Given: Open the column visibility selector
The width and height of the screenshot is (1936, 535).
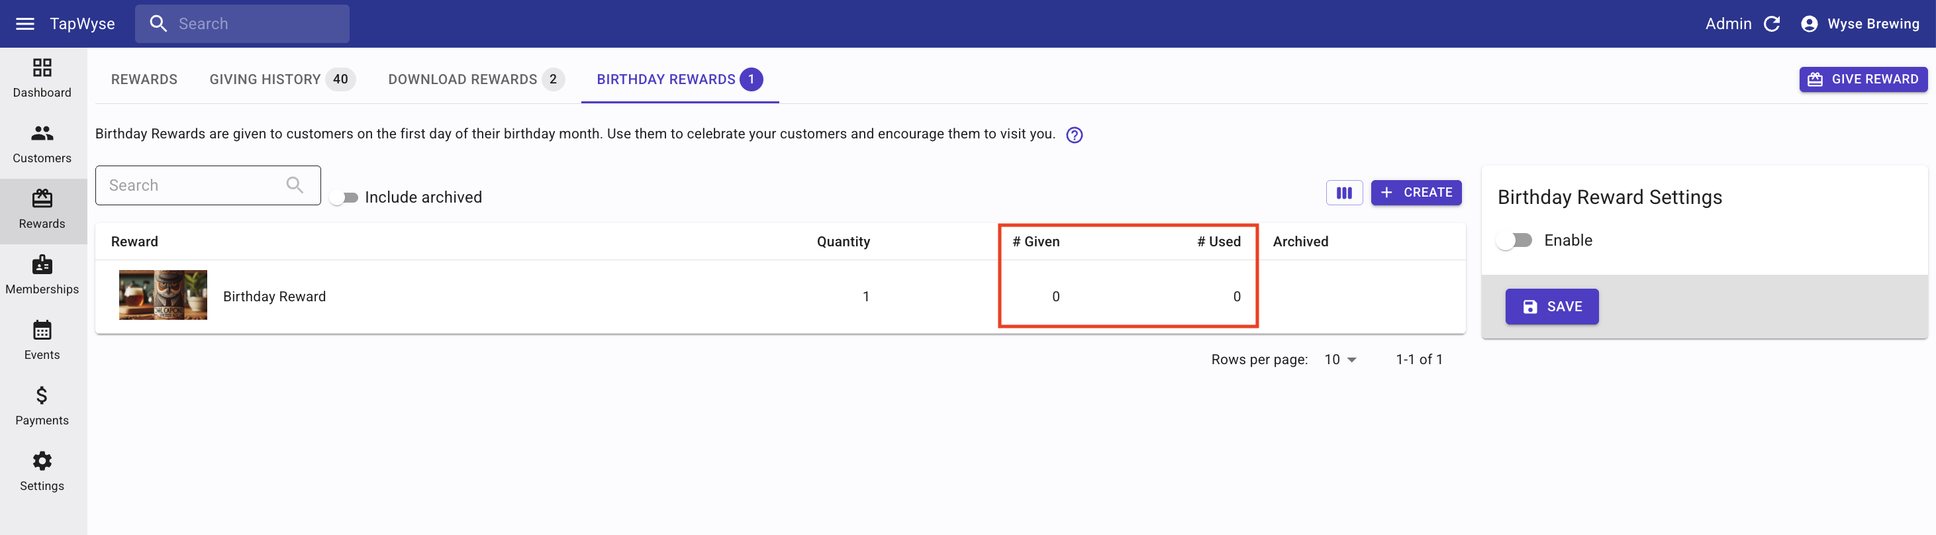Looking at the screenshot, I should pyautogui.click(x=1344, y=193).
